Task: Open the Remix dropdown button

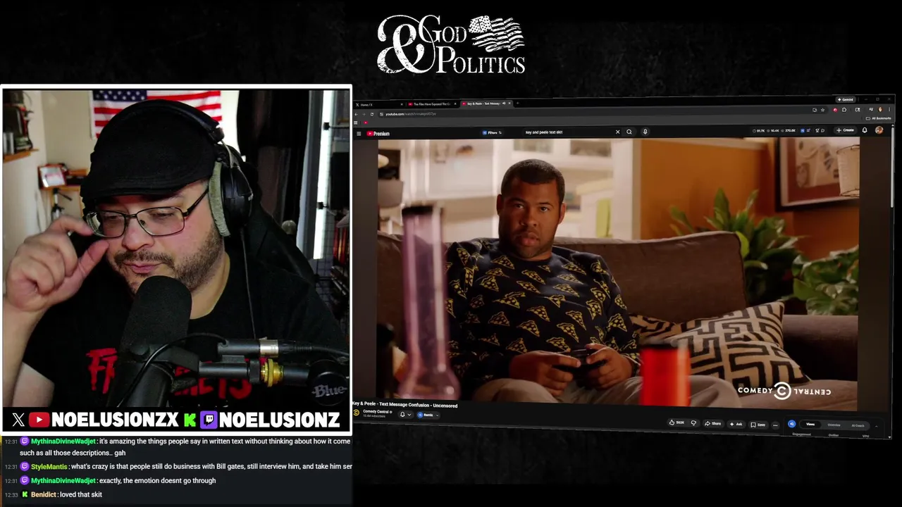Action: [x=427, y=415]
